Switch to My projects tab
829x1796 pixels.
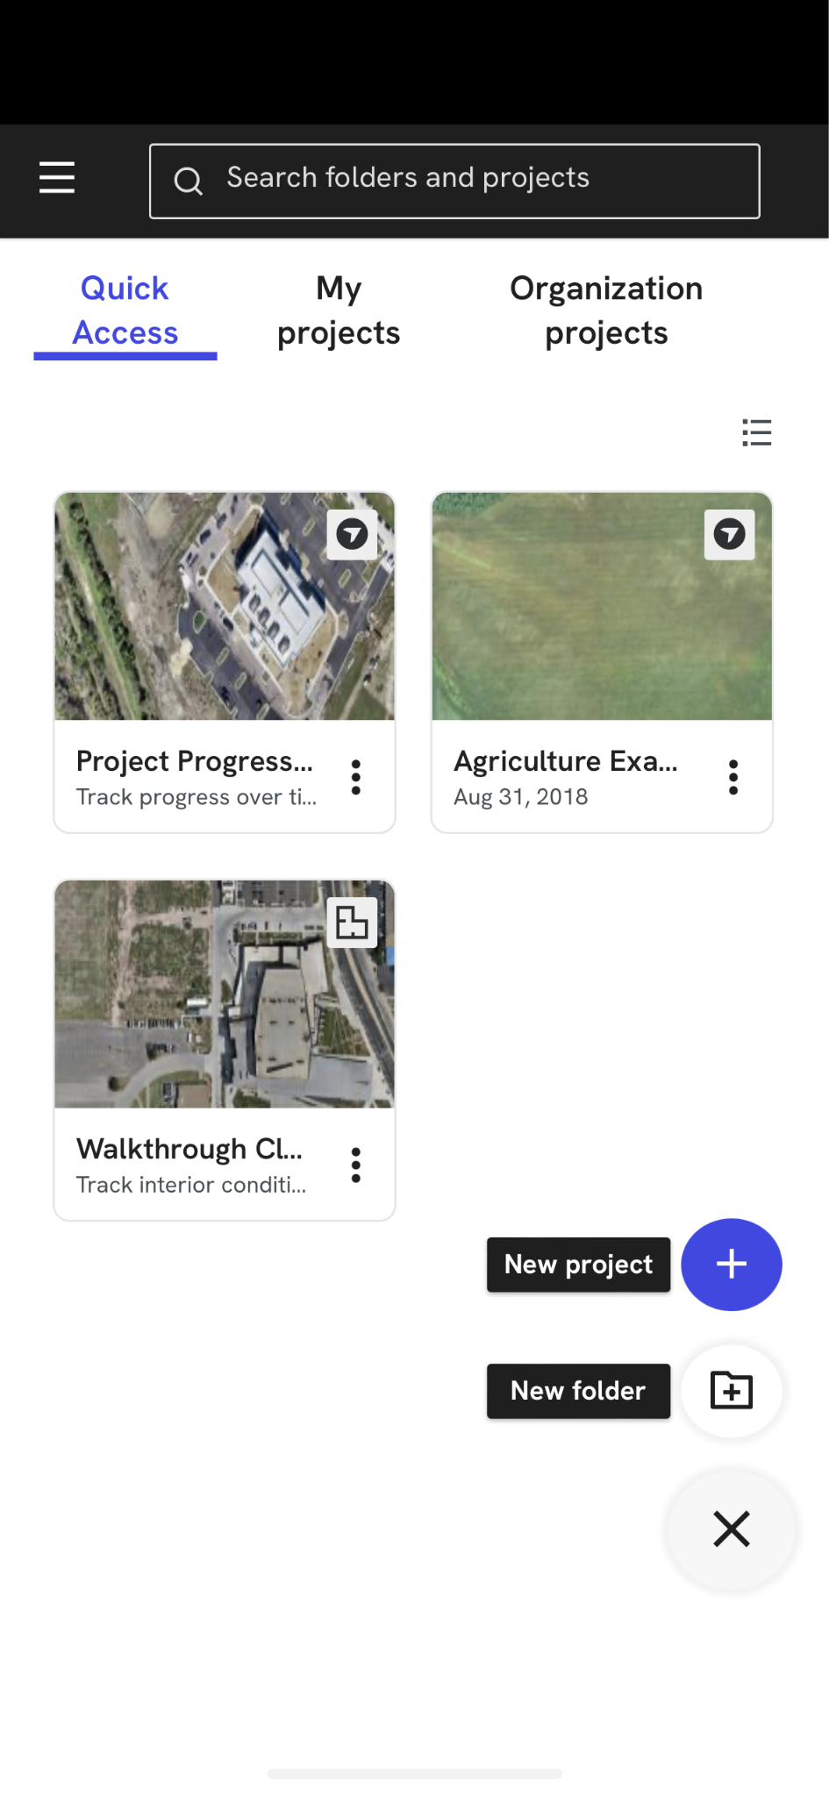pyautogui.click(x=339, y=311)
